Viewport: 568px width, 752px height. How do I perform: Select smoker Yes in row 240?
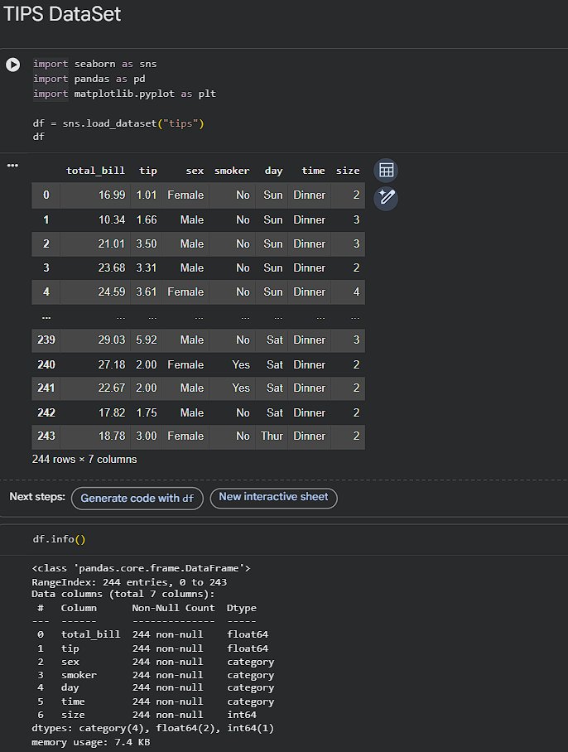click(x=241, y=365)
